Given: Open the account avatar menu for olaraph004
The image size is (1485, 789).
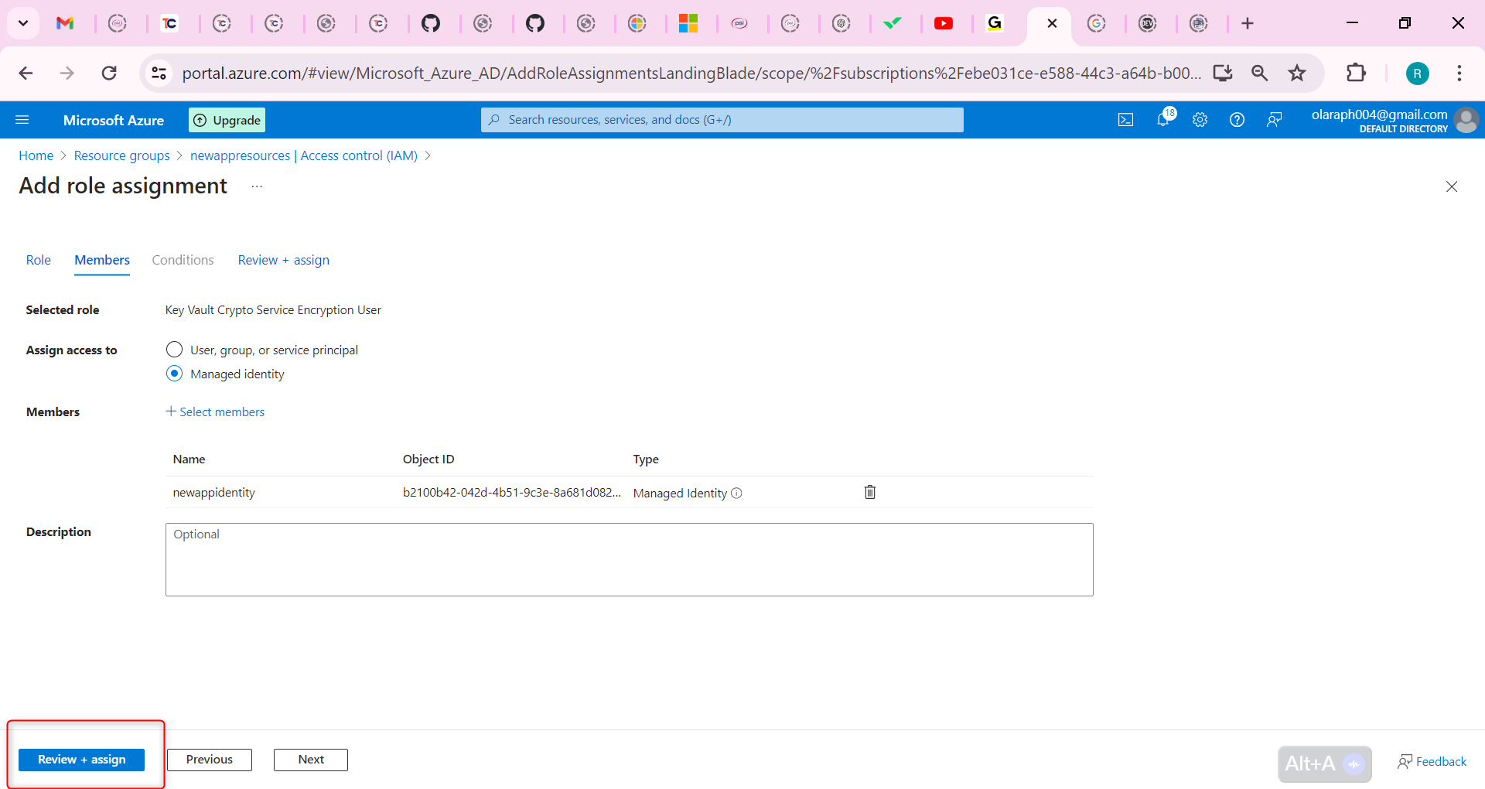Looking at the screenshot, I should pos(1466,120).
